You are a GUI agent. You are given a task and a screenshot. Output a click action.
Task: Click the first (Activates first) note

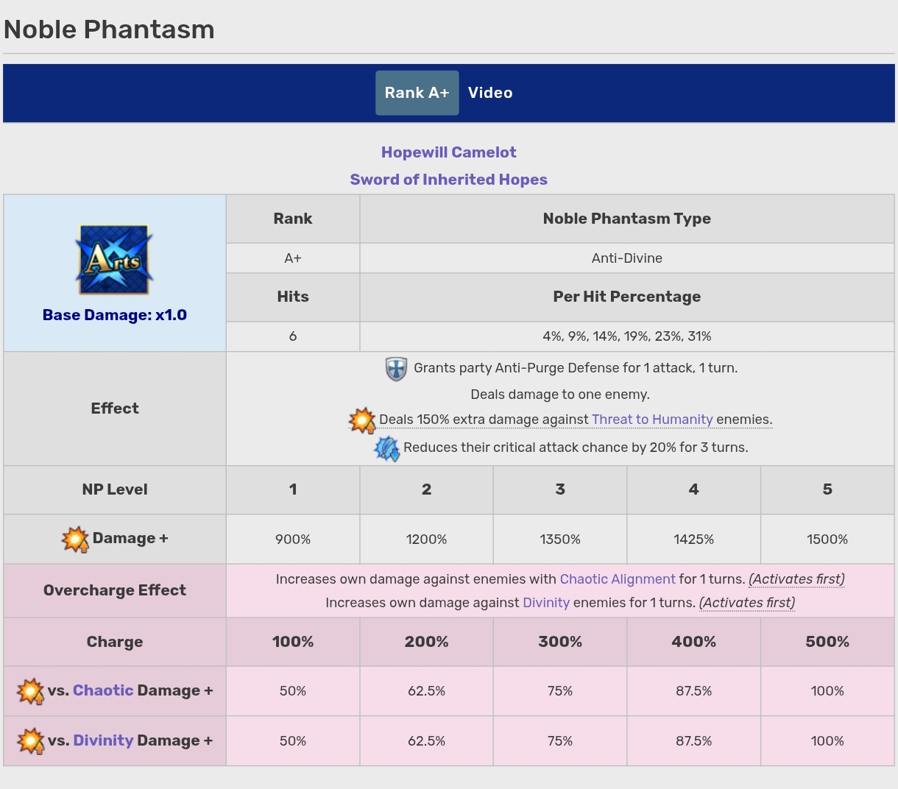(796, 579)
